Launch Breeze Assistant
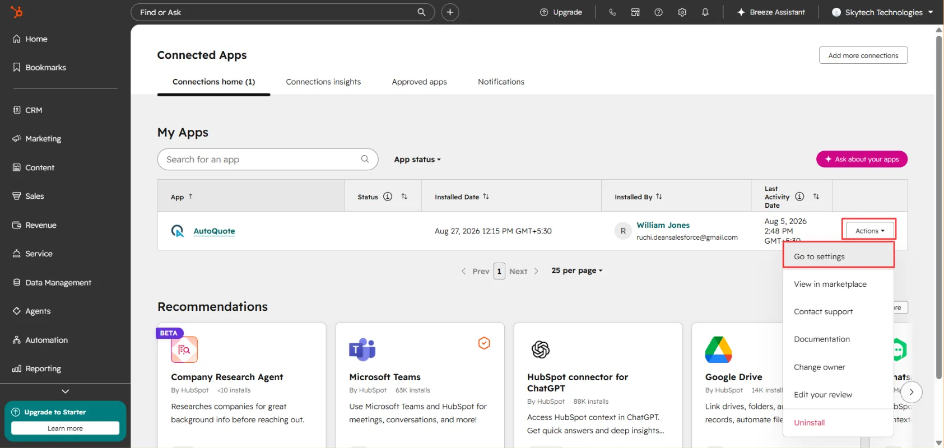 point(771,12)
